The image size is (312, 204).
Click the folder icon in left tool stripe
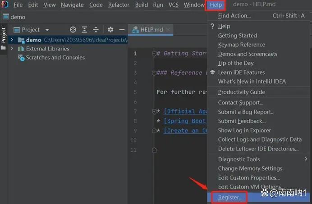(3, 48)
